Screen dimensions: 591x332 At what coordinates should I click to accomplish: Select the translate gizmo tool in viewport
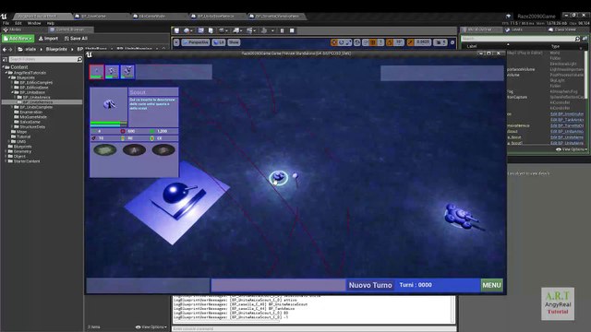(x=334, y=42)
